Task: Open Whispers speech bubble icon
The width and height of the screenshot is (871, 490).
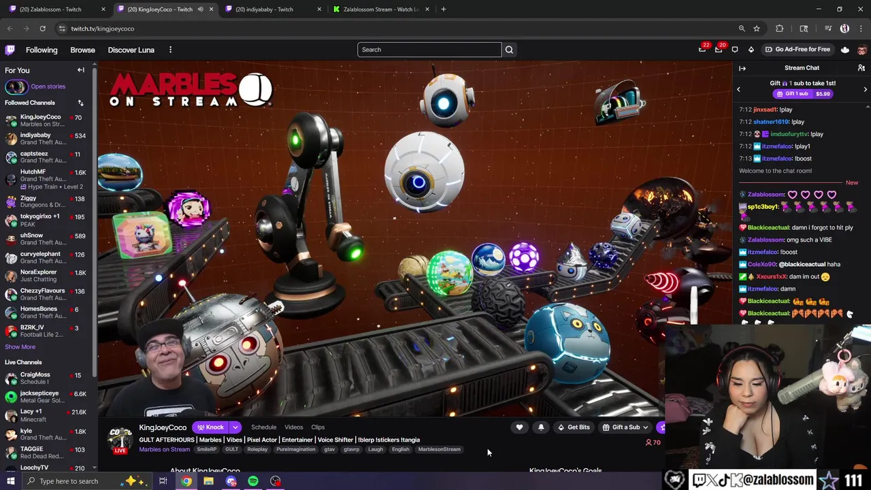Action: [735, 50]
